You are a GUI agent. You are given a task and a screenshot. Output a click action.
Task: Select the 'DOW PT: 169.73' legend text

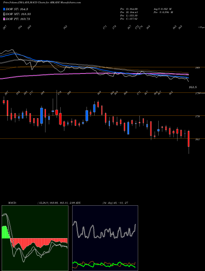coord(18,19)
